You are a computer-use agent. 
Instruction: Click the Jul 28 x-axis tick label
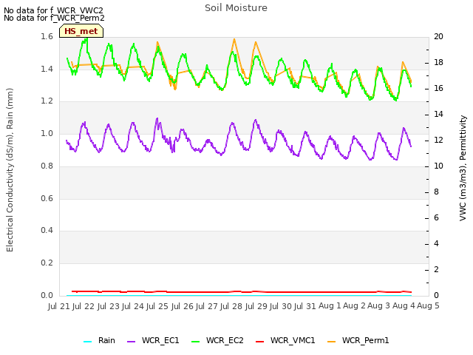tap(231, 306)
